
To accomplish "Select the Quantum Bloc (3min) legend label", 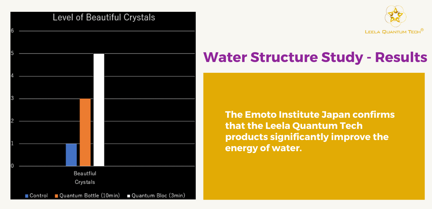I will coord(158,196).
